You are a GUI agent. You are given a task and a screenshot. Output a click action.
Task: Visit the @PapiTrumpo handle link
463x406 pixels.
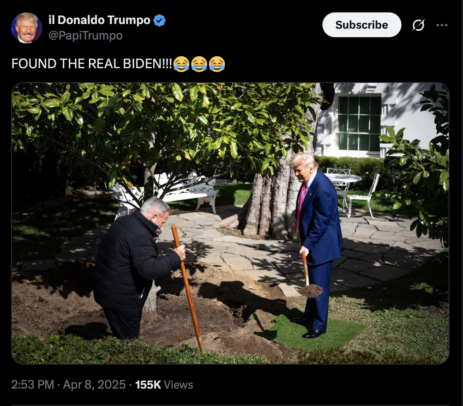point(85,36)
